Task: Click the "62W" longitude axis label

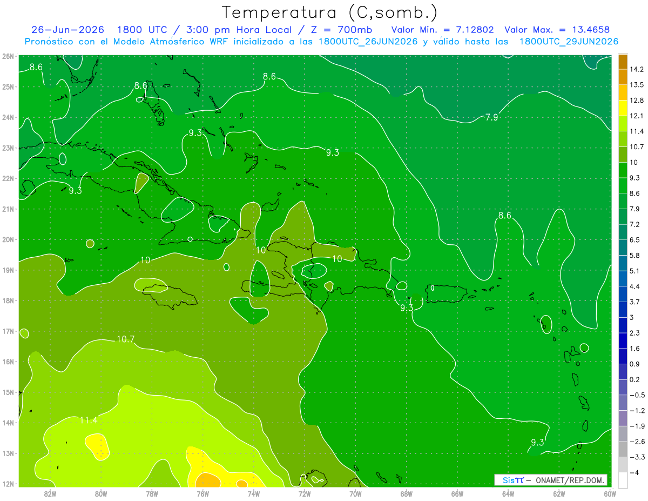Action: pyautogui.click(x=559, y=493)
